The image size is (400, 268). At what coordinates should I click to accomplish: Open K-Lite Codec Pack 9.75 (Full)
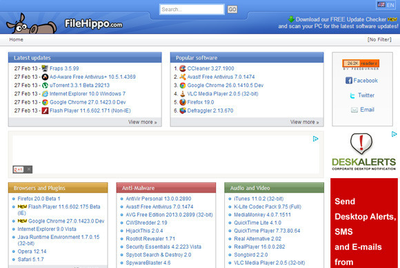[268, 207]
